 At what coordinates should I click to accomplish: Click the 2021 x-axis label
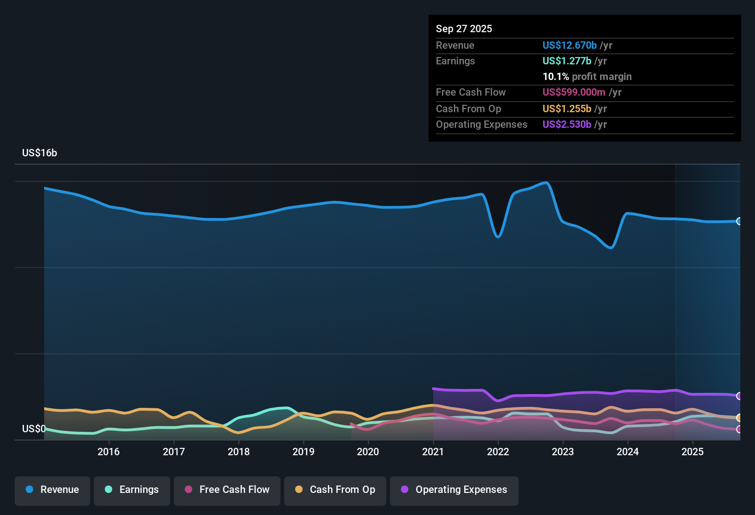(433, 452)
